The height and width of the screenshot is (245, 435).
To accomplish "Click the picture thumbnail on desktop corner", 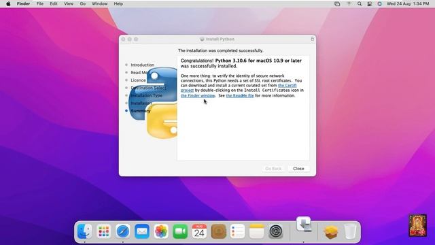I will (x=418, y=225).
